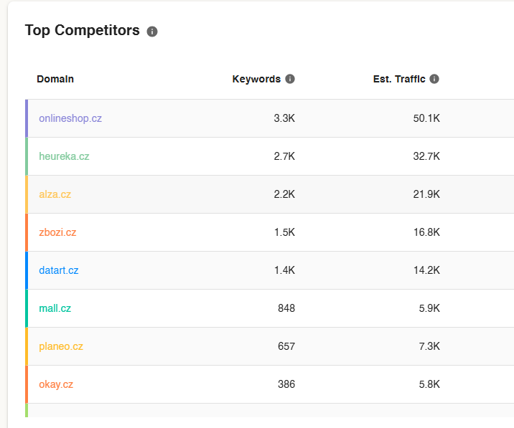The image size is (514, 428).
Task: Click the Keywords column info icon
Action: (x=290, y=79)
